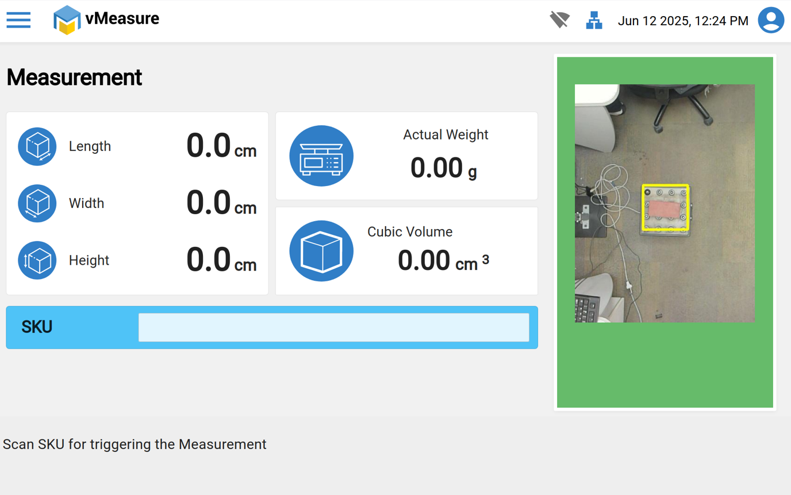Click the Actual Weight reading
Viewport: 791px width, 495px height.
click(443, 168)
